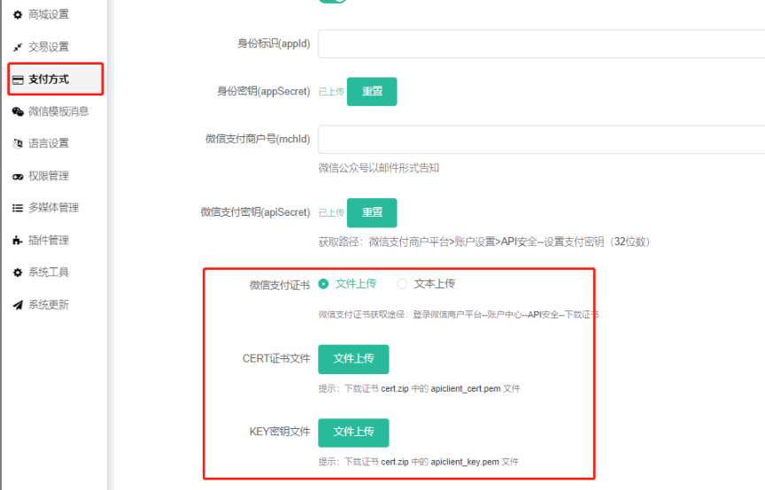Viewport: 765px width, 490px height.
Task: Click the card icon for 支付方式
Action: click(x=18, y=80)
